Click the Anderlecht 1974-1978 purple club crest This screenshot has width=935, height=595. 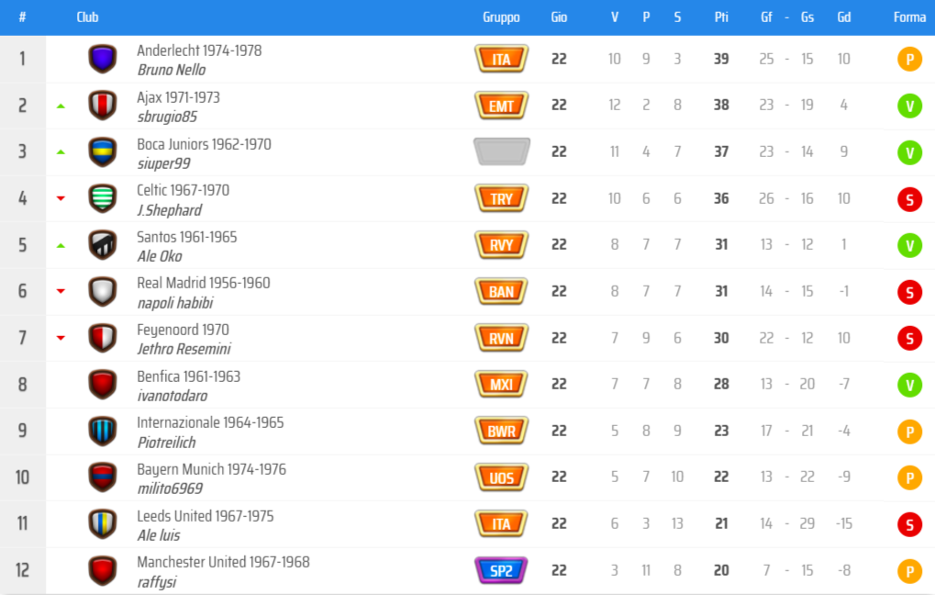103,59
